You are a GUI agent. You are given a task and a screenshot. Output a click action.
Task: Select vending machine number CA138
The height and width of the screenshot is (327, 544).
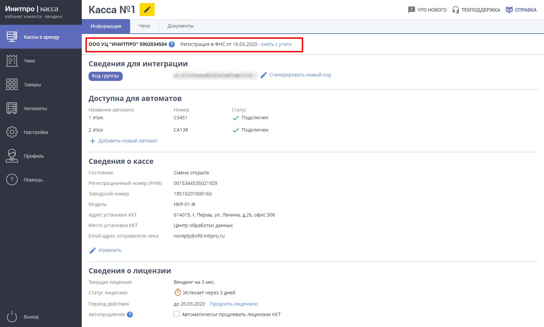[181, 130]
